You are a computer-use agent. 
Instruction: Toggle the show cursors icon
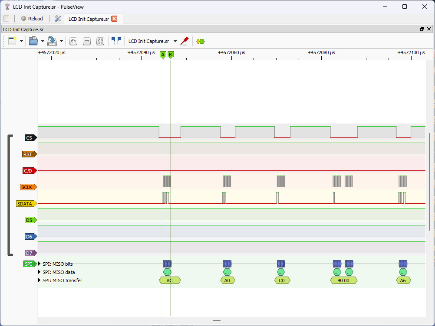116,41
